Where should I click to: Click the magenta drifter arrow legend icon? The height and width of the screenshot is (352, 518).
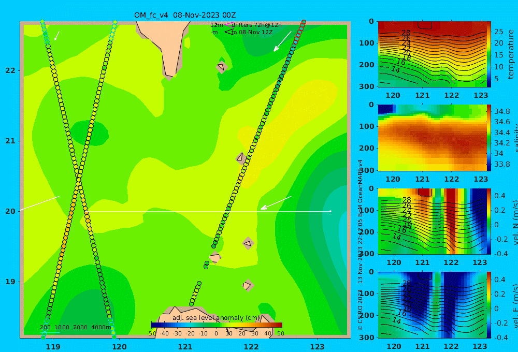[x=229, y=25]
